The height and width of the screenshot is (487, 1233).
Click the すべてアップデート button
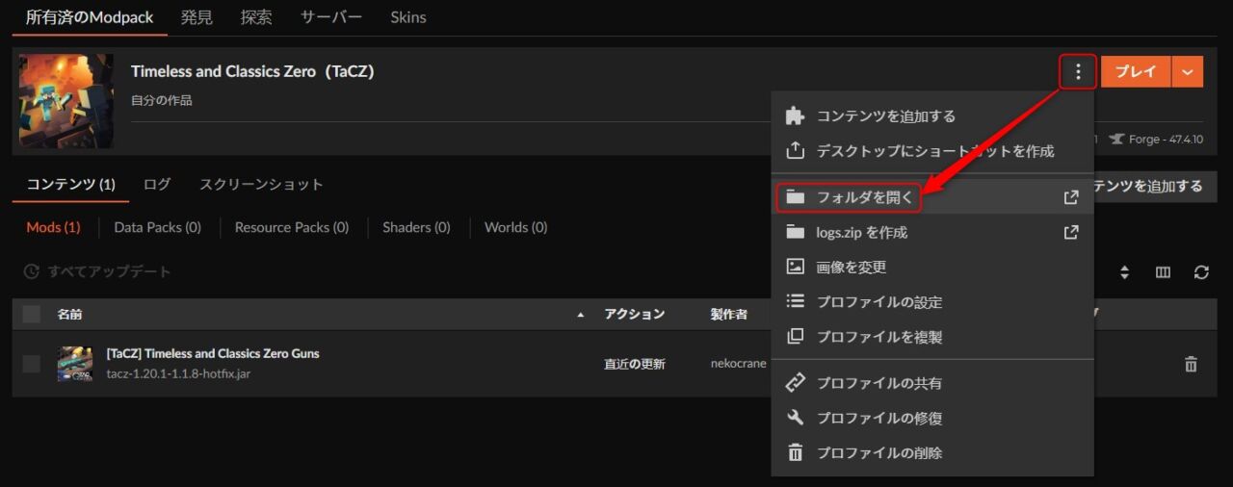click(x=97, y=272)
